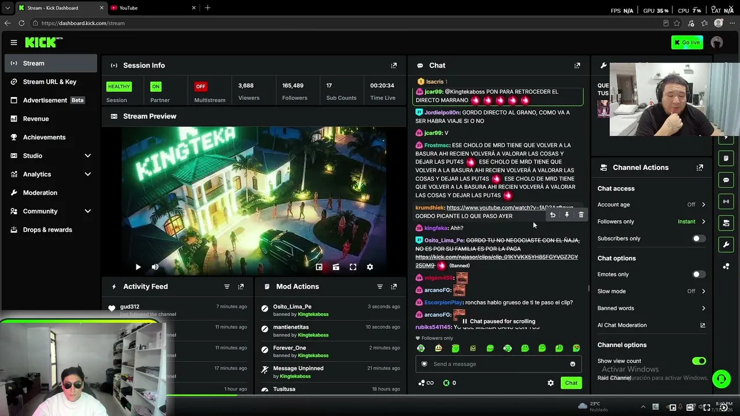Play the stream preview video

(x=138, y=267)
